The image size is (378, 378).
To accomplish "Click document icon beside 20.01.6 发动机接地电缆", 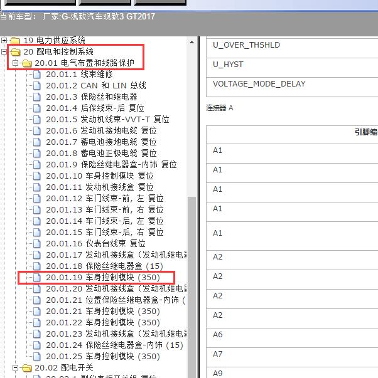I will click(36, 130).
